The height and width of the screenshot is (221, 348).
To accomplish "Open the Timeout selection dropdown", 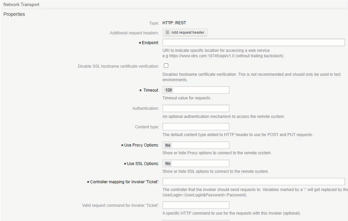I will point(196,90).
